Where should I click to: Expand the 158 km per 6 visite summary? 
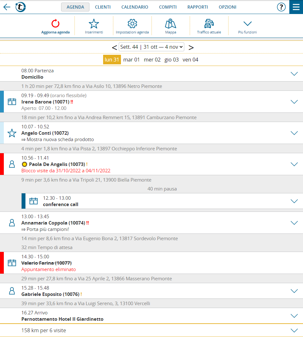(x=294, y=331)
